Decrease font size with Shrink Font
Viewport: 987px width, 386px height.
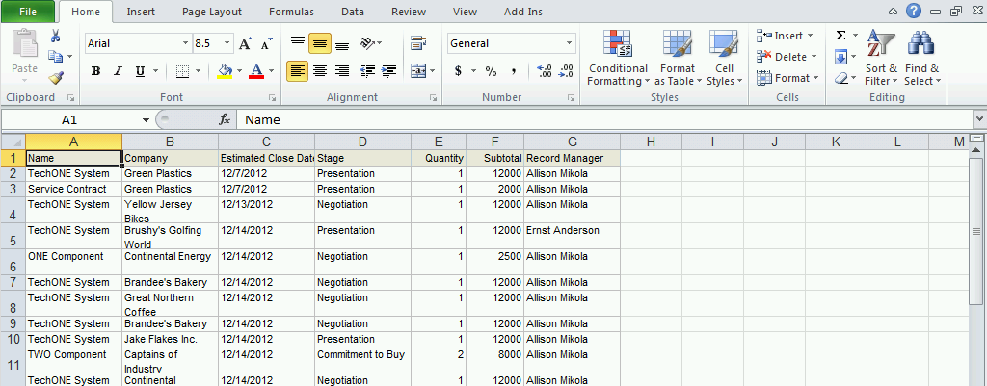(x=267, y=44)
